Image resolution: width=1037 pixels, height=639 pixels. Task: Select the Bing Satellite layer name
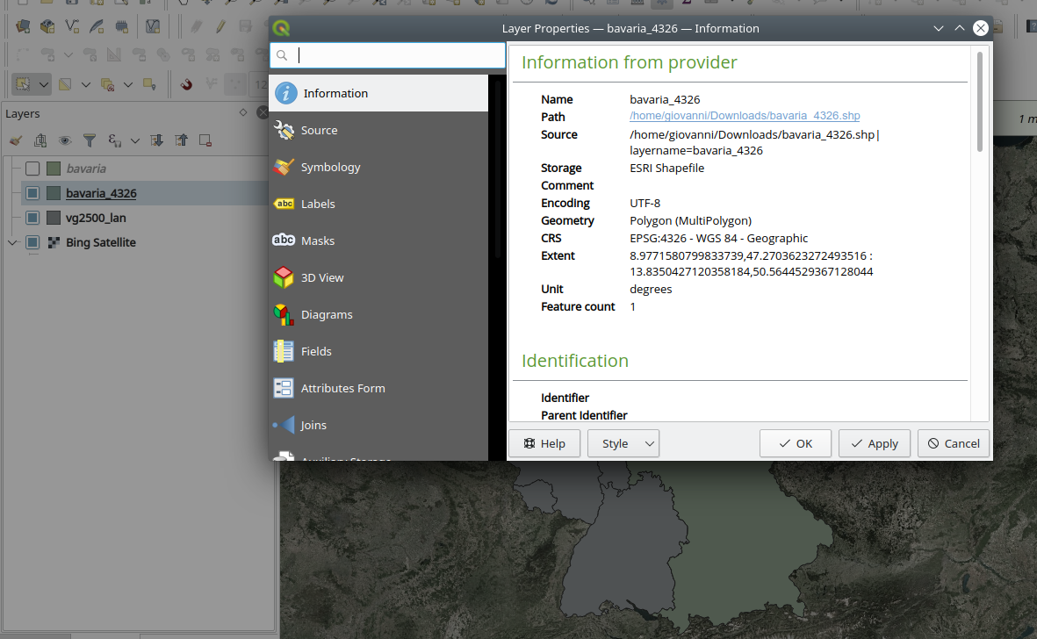tap(100, 242)
